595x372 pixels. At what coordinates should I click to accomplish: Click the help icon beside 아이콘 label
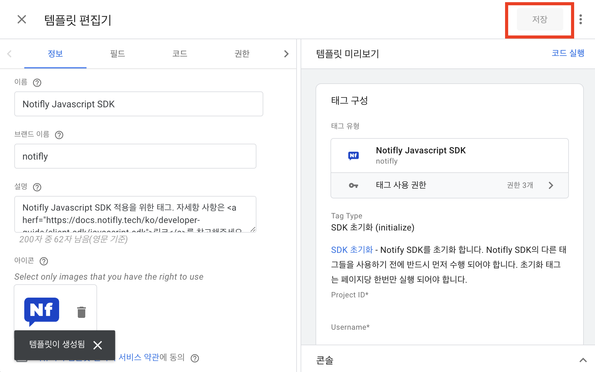coord(44,261)
